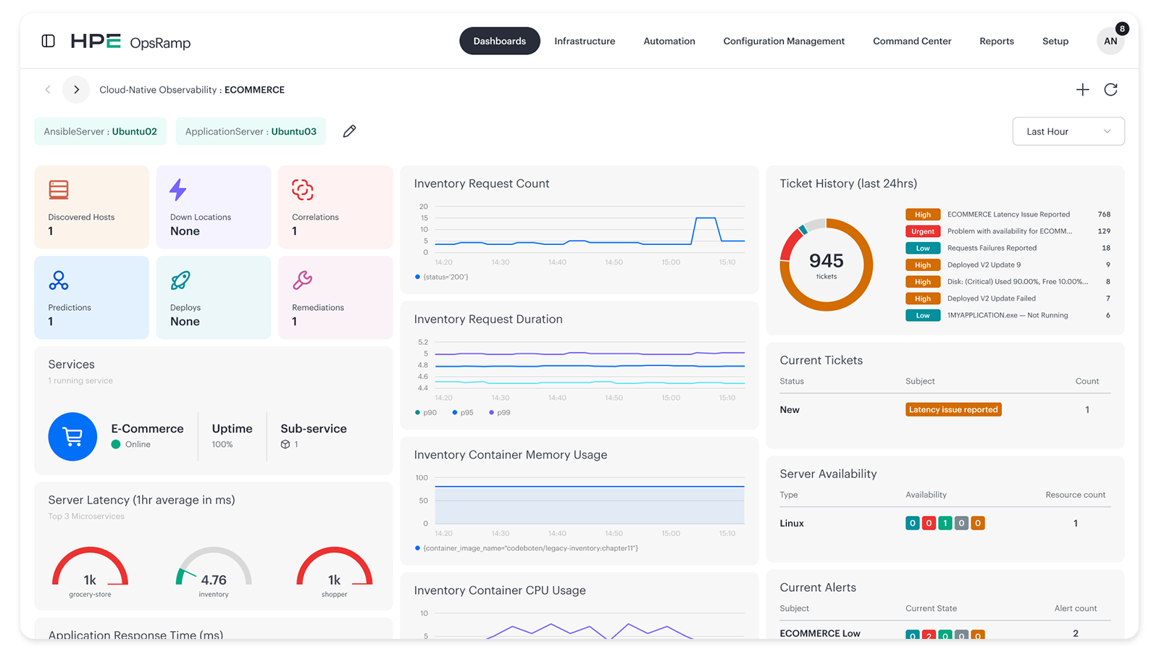Select ECOMMERCE in the breadcrumb

(x=254, y=90)
